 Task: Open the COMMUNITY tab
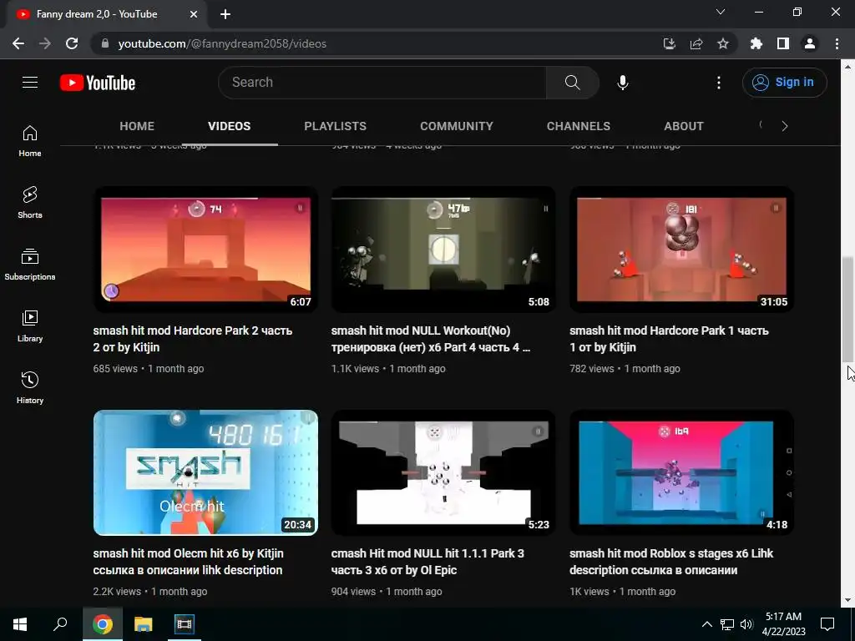457,126
